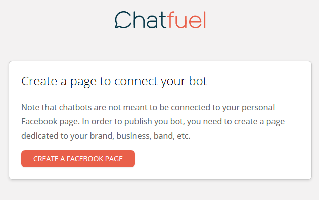Click the 'h' letter in the Chatfuel logo

tap(140, 20)
